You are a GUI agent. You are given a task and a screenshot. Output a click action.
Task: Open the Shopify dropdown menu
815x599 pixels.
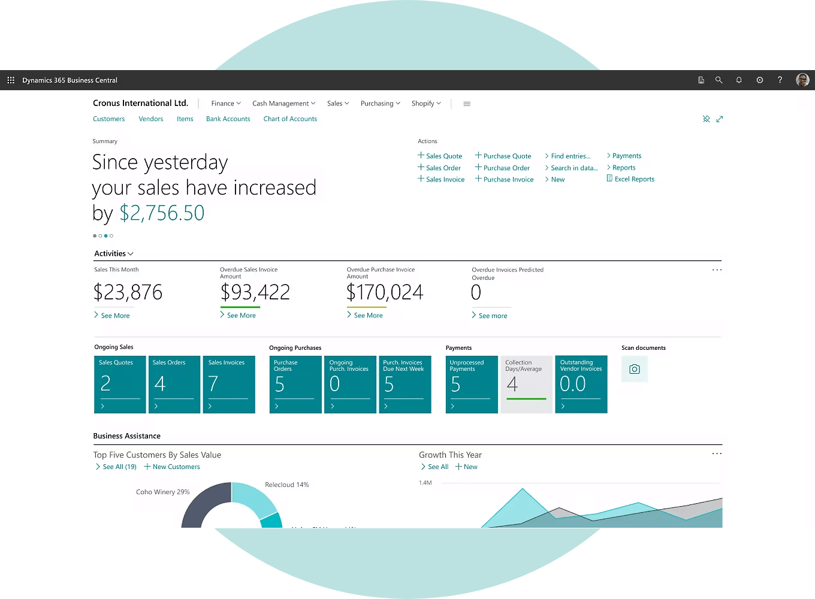coord(426,104)
